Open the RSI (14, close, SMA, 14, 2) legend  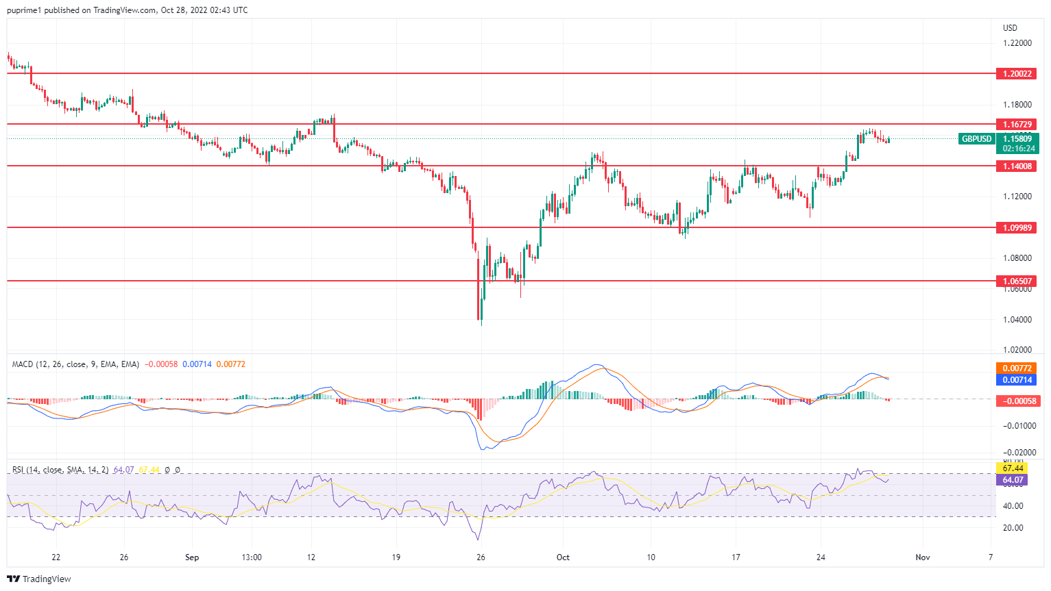pyautogui.click(x=60, y=470)
